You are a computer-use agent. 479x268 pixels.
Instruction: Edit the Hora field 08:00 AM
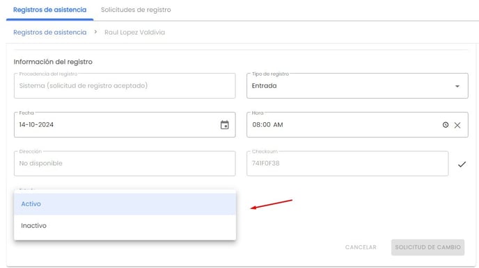[x=357, y=124]
